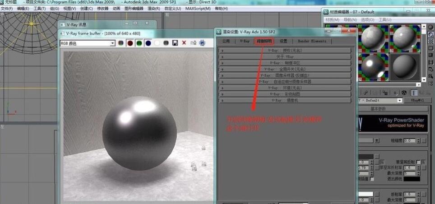
Task: Toggle the green channel button in frame buffer
Action: pos(139,43)
